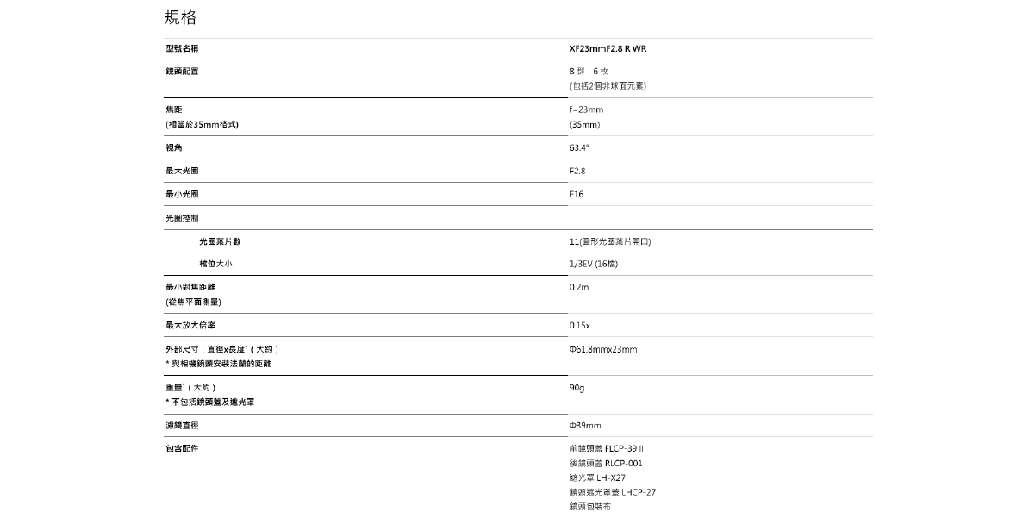
Task: Click the 最大光圈 label
Action: click(182, 171)
